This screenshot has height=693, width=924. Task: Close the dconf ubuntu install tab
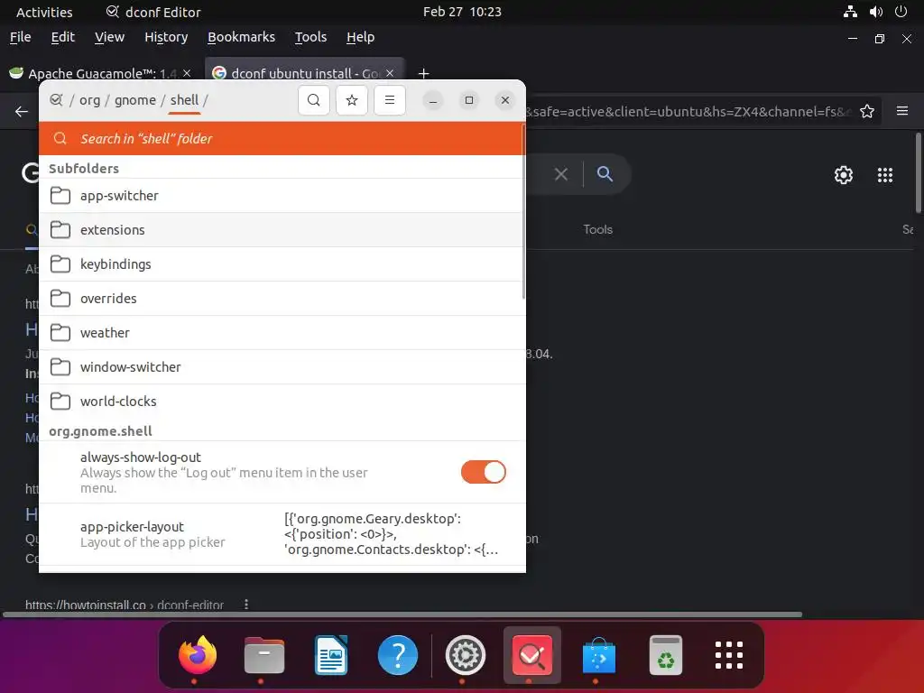390,73
